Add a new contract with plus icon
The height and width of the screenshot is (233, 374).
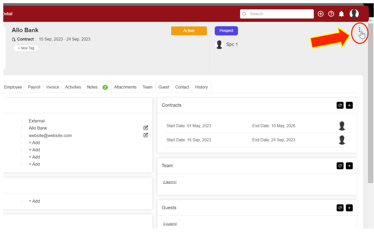(x=349, y=105)
